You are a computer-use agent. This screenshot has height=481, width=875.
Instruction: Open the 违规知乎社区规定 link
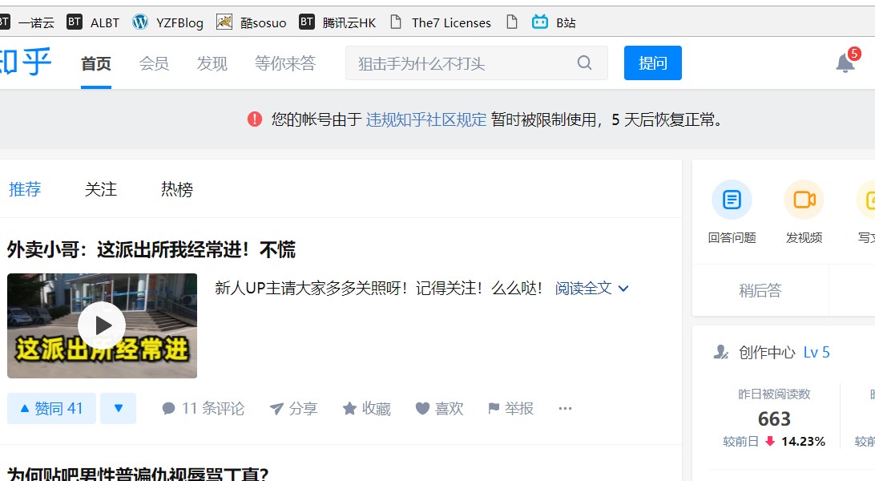[425, 119]
